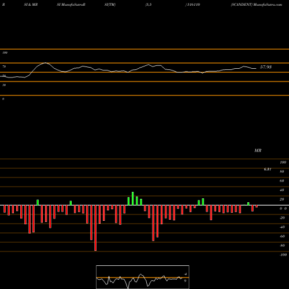
Task: Select the MR axis label -100
Action: [x=283, y=255]
